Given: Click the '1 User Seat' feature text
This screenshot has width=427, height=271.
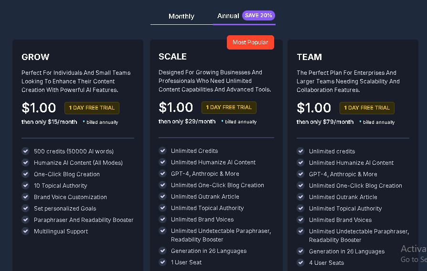Looking at the screenshot, I should 186,262.
